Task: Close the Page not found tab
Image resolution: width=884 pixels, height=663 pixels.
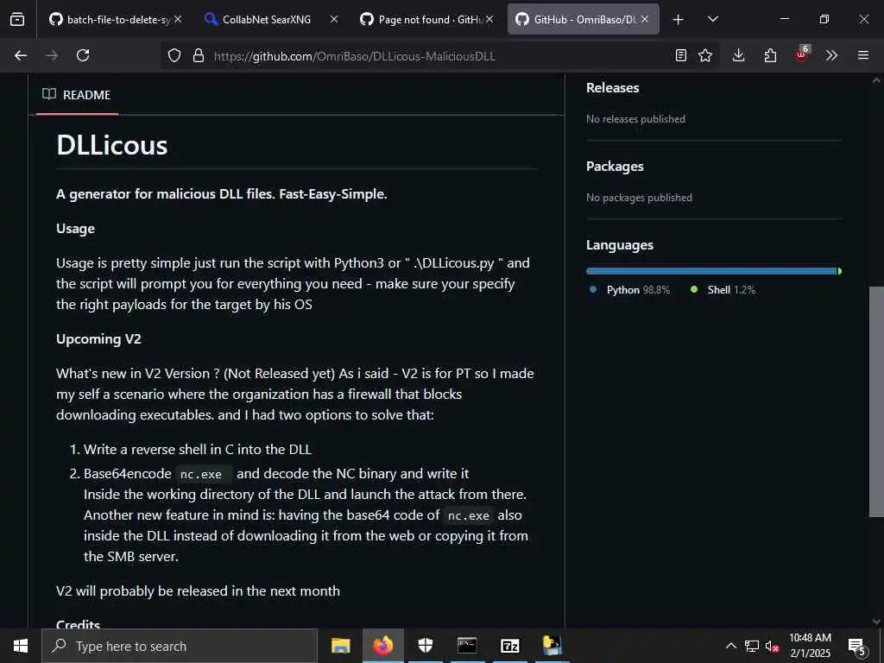Action: point(489,19)
